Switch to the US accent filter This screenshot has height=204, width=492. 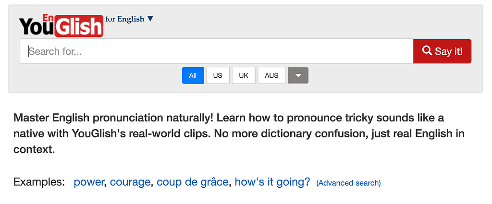218,75
